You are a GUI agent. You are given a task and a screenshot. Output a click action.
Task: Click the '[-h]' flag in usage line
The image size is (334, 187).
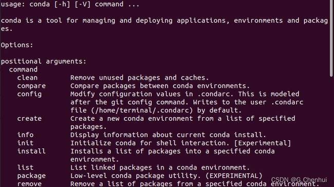pos(62,4)
